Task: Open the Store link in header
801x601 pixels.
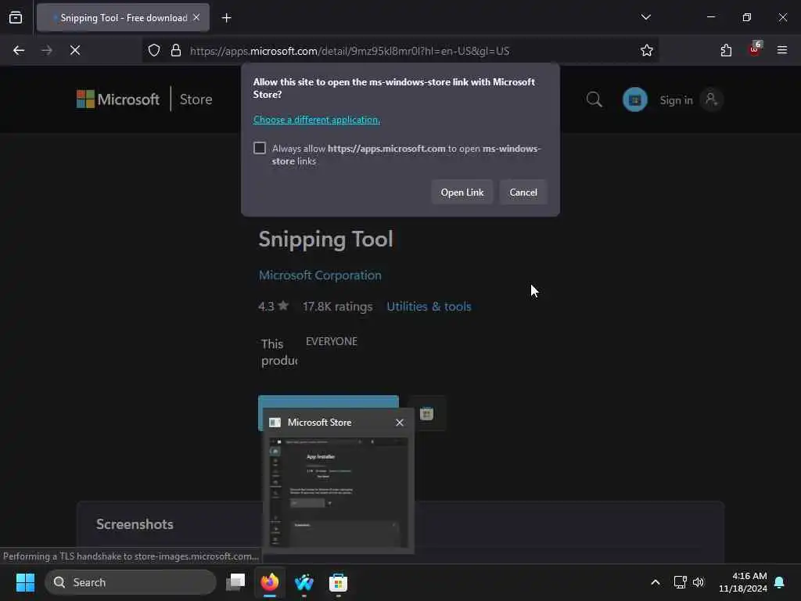Action: click(196, 99)
